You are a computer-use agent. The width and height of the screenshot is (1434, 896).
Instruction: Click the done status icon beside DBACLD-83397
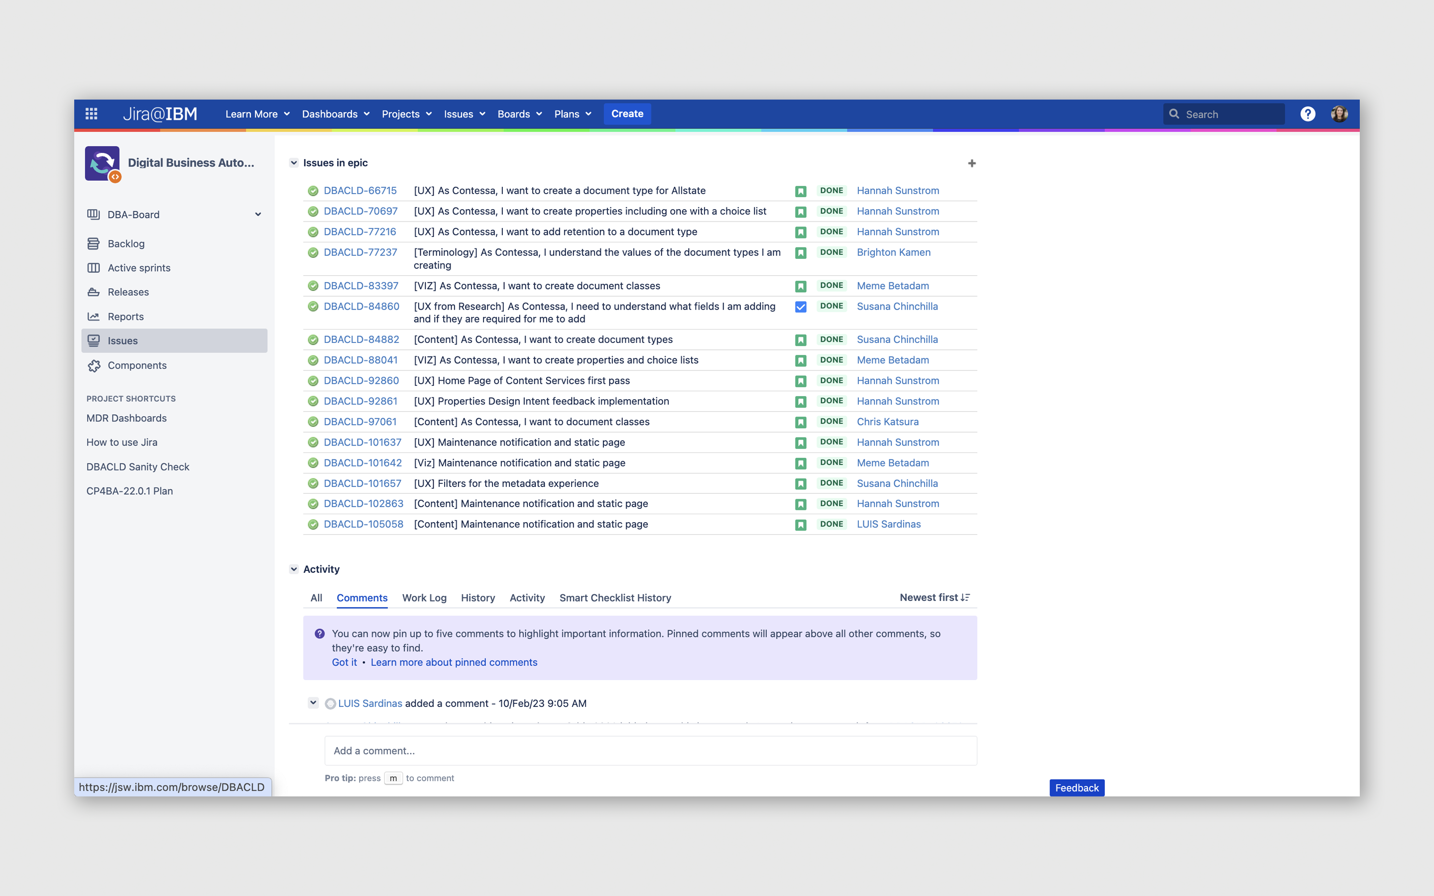313,286
